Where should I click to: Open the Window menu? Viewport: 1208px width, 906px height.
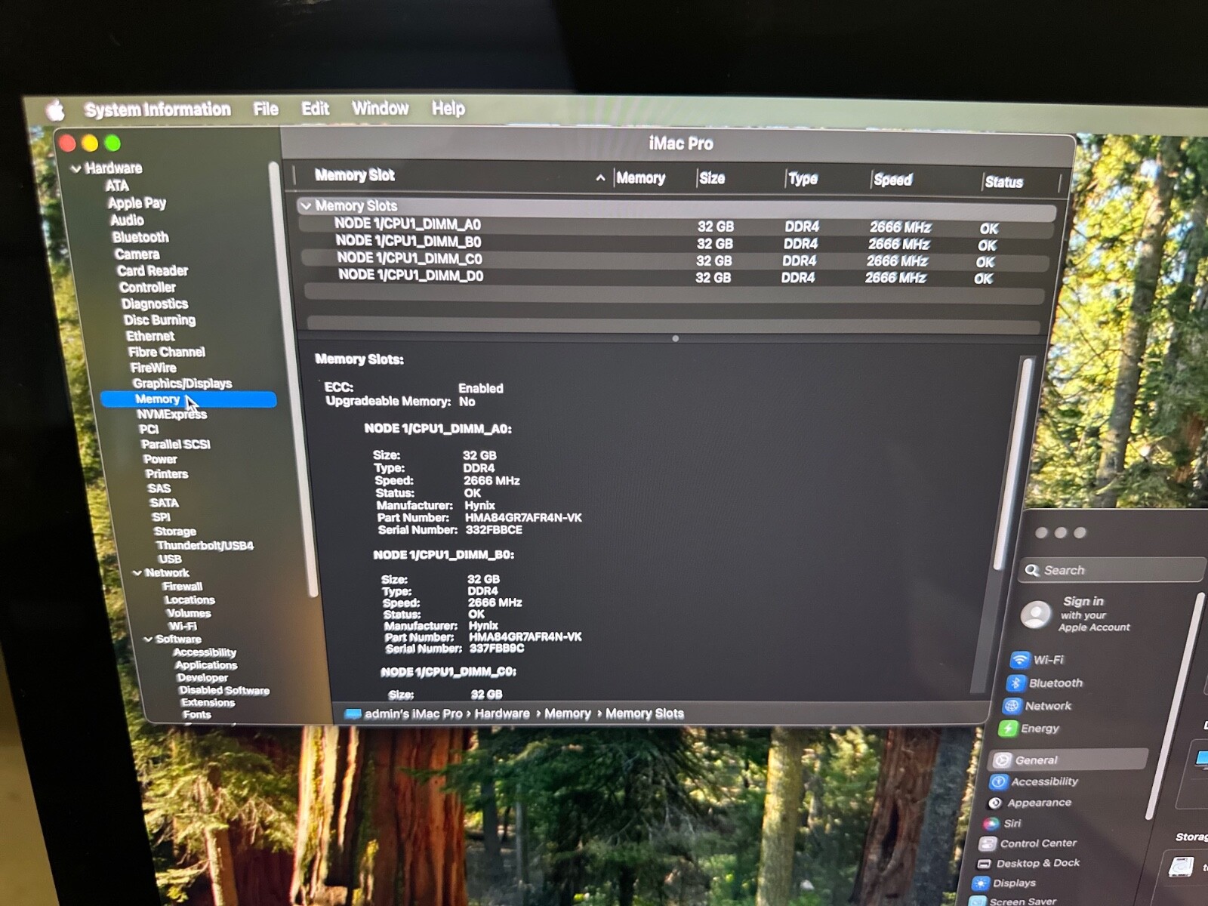[380, 109]
